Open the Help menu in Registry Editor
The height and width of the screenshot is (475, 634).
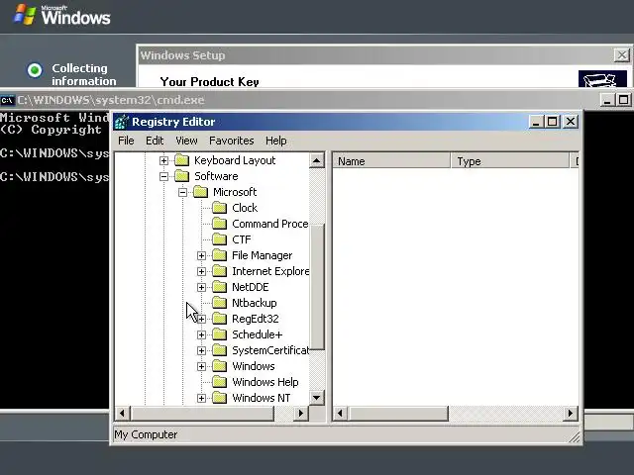276,141
